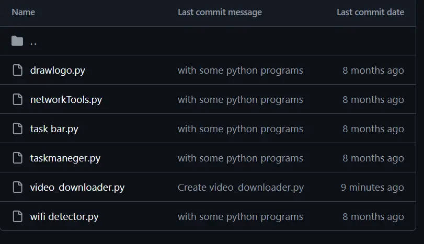Open the networkTools.py file
The width and height of the screenshot is (424, 244).
point(66,100)
